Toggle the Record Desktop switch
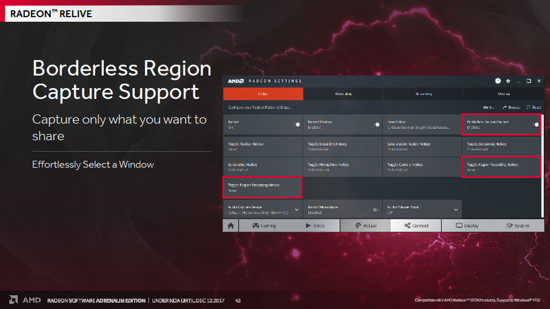This screenshot has width=550, height=309. point(377,124)
